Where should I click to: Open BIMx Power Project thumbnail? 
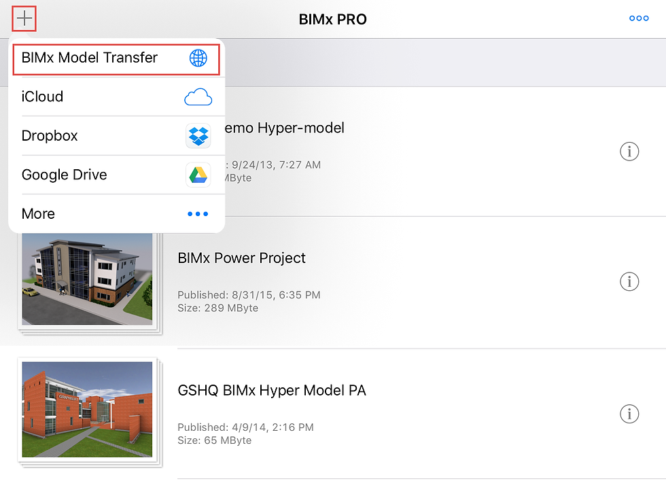click(88, 280)
